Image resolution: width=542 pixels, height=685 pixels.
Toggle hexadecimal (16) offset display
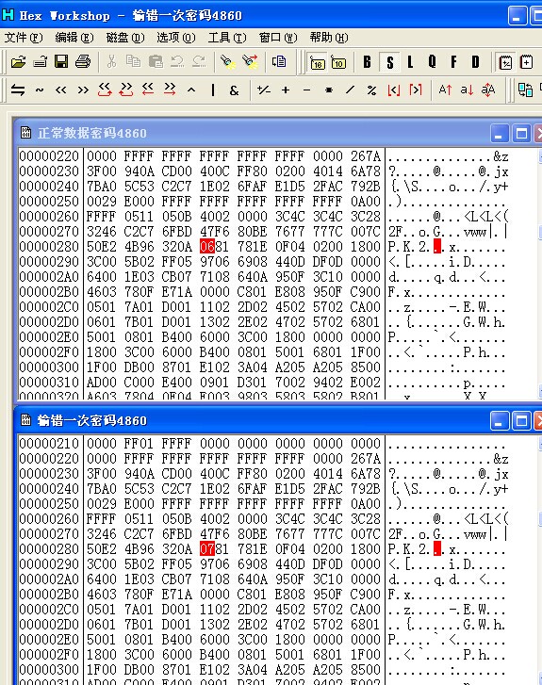(x=317, y=62)
